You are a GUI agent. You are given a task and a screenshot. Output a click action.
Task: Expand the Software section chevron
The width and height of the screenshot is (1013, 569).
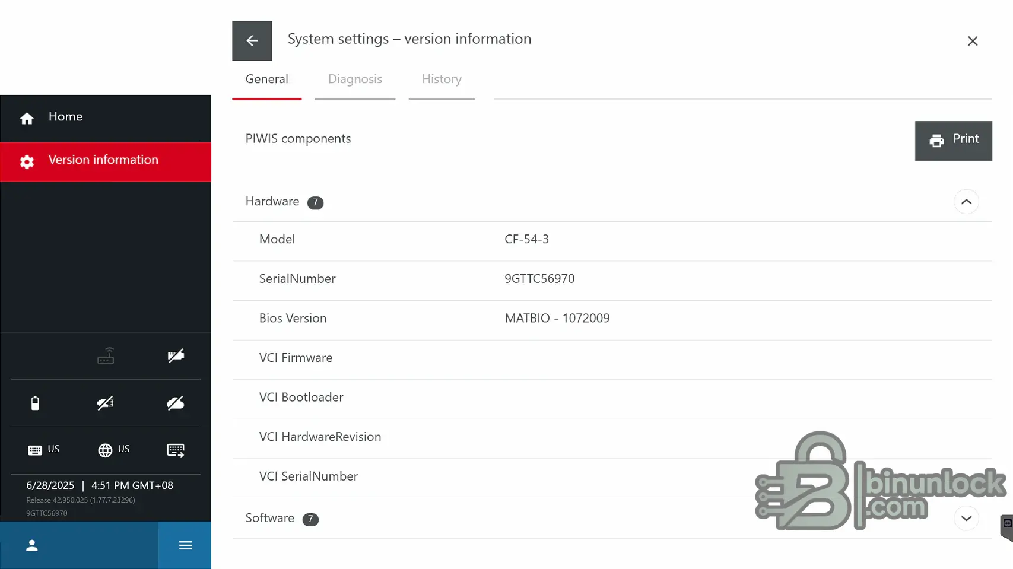coord(966,518)
